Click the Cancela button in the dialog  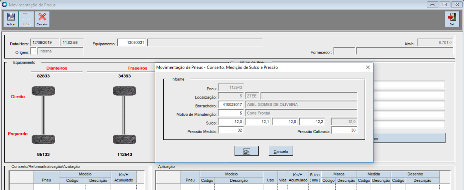[x=281, y=151]
